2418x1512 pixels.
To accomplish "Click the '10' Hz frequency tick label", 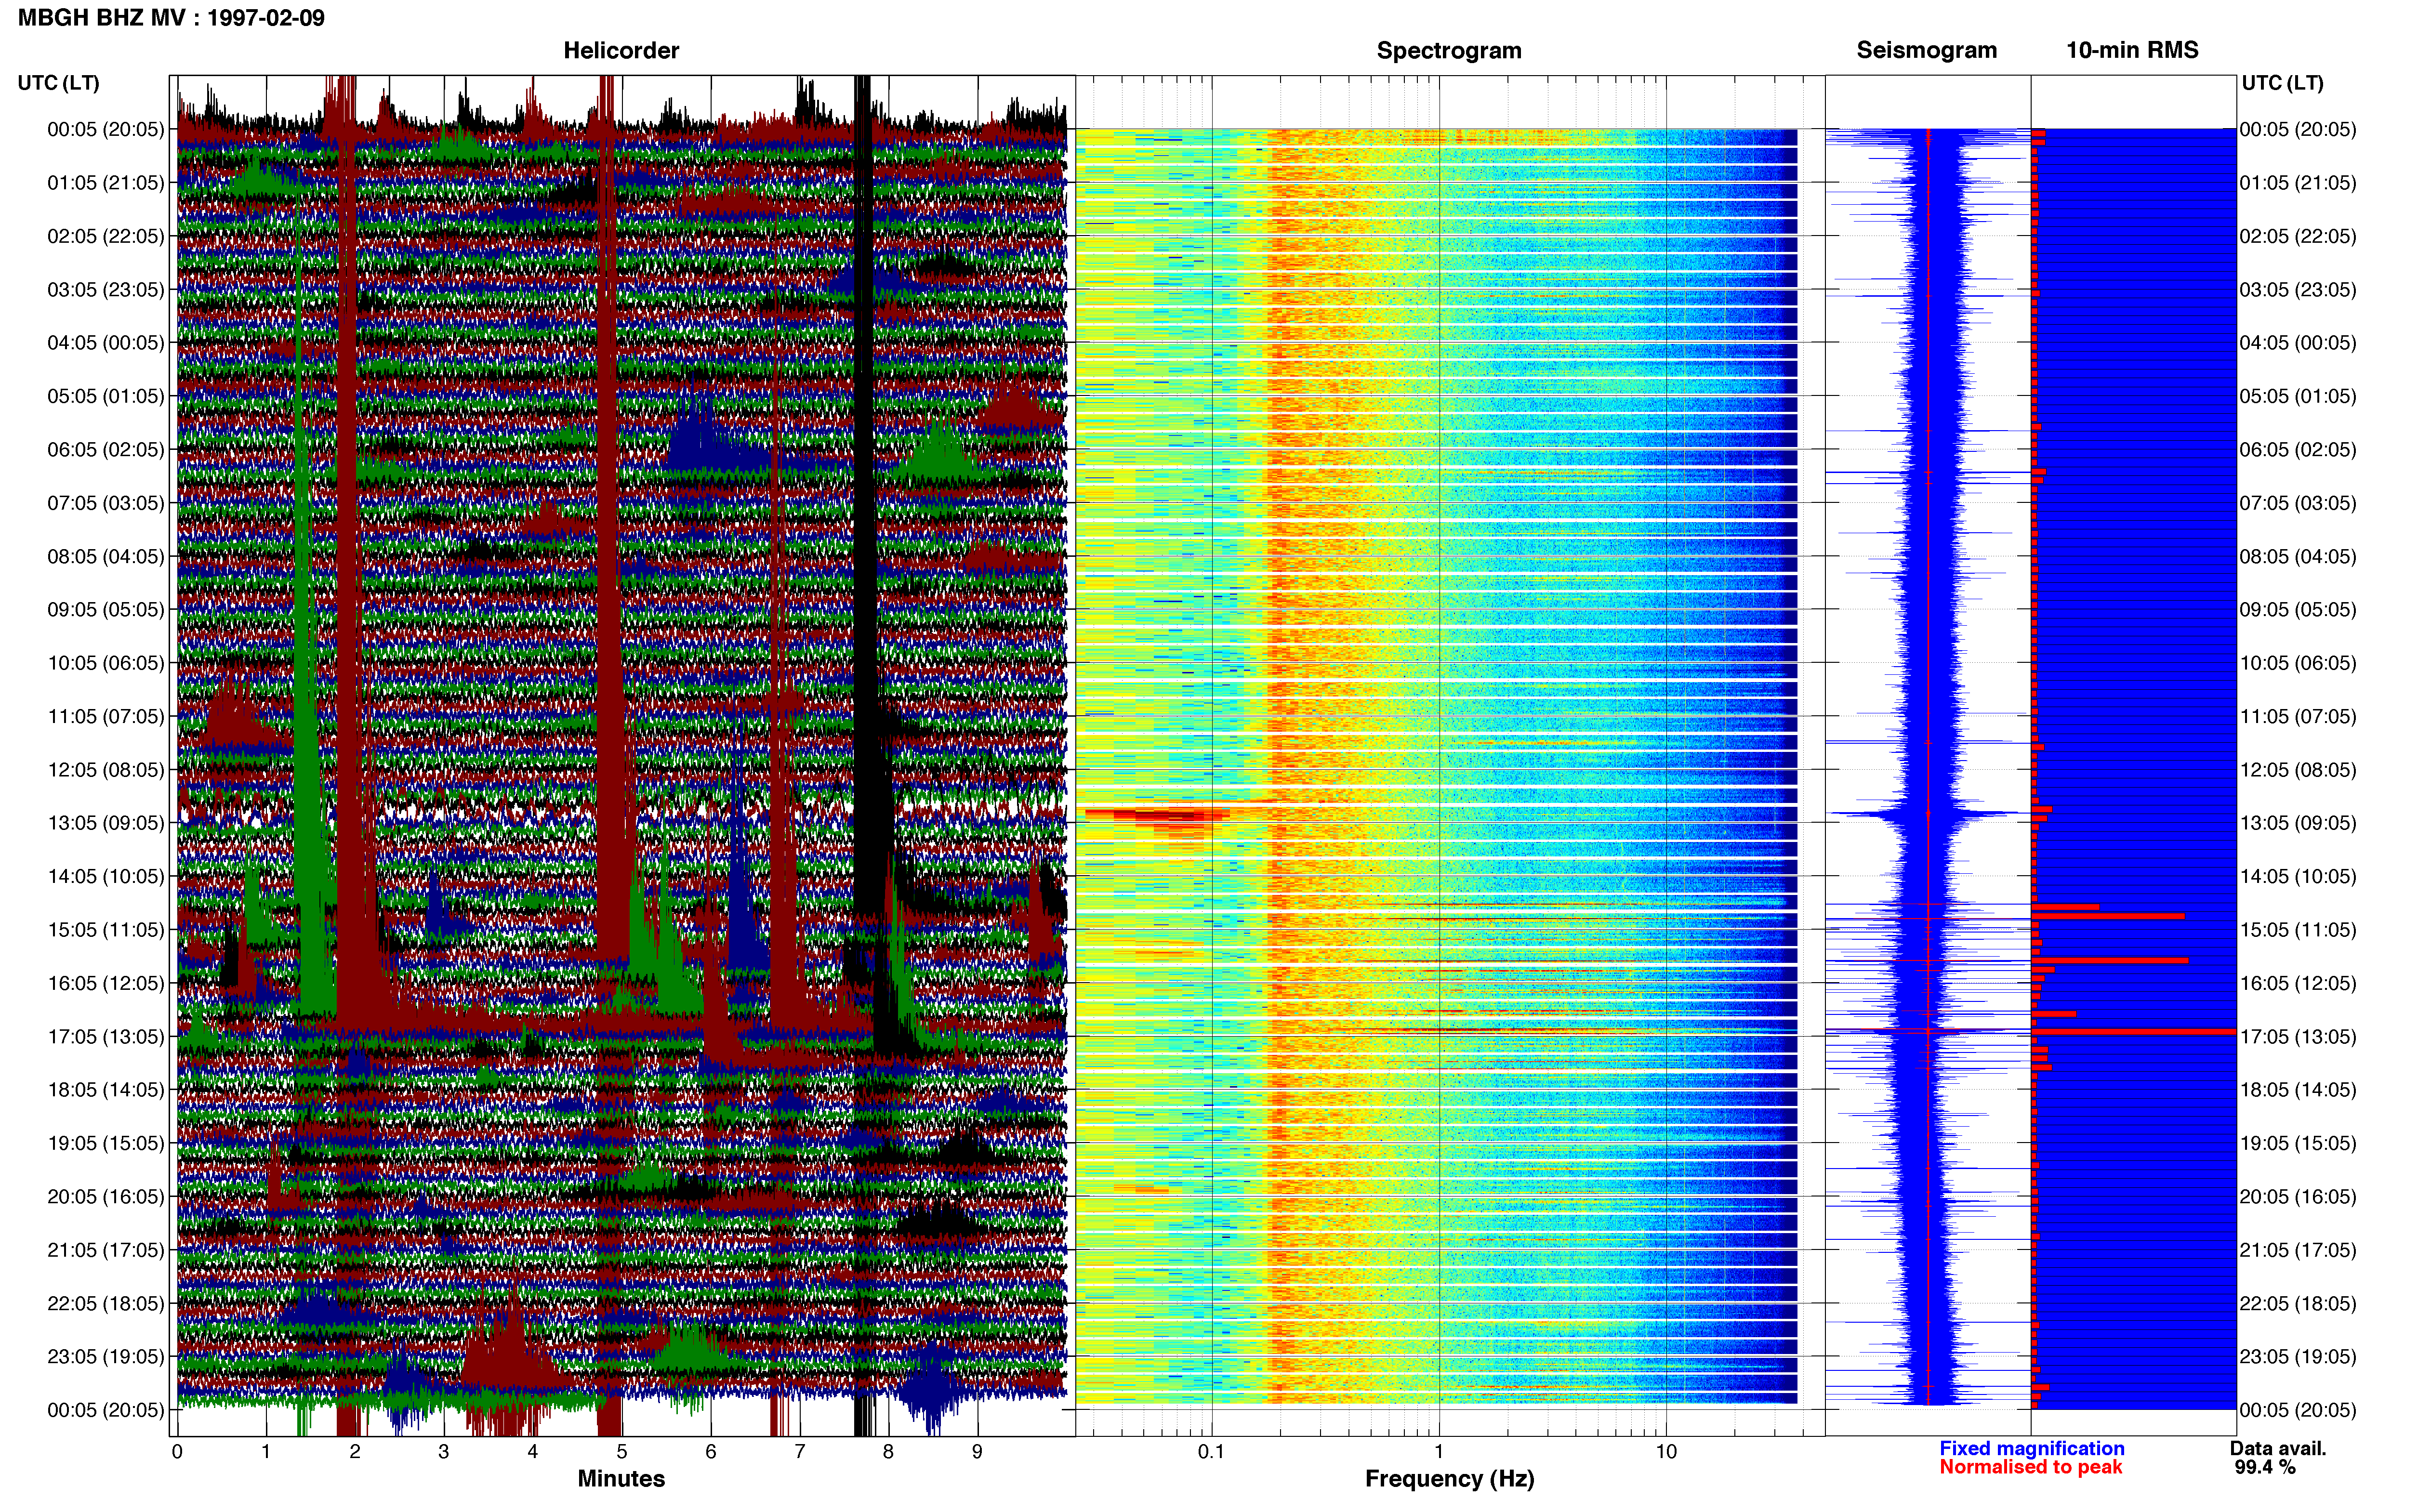I will coord(1666,1452).
